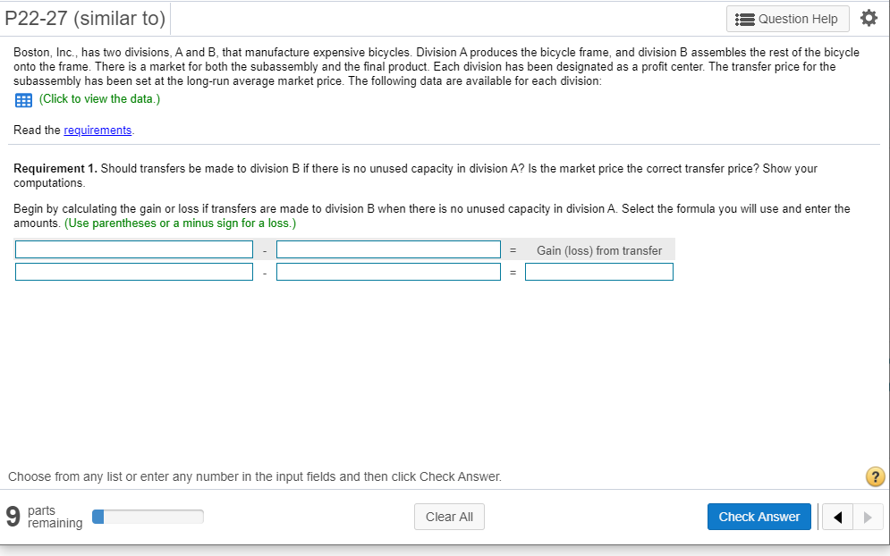Screen dimensions: 890x556
Task: Click the 'P22-27 (similar to)' title
Action: (85, 18)
